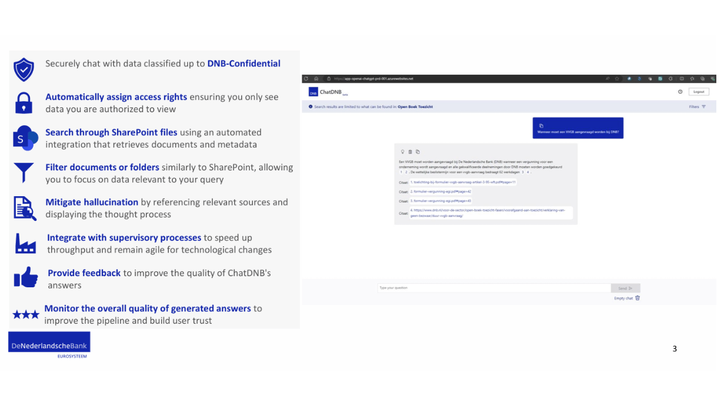Viewport: 724px width, 406px height.
Task: Copy the answer using its copy icon
Action: 418,152
